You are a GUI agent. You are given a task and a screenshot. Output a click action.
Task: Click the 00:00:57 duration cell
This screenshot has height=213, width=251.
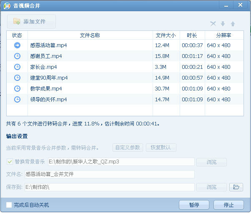(x=192, y=78)
